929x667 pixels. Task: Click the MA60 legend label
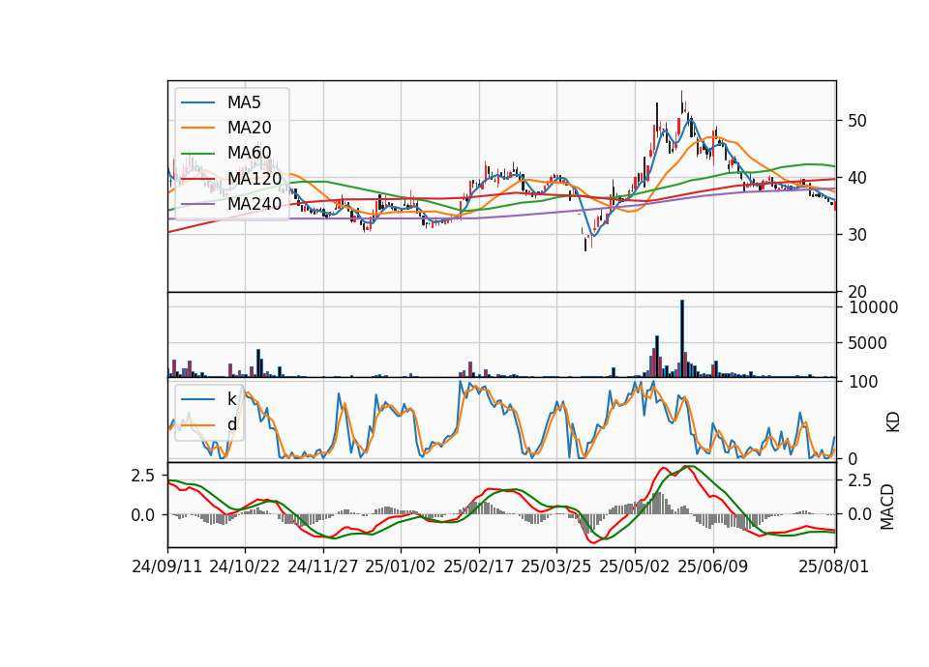(x=249, y=153)
